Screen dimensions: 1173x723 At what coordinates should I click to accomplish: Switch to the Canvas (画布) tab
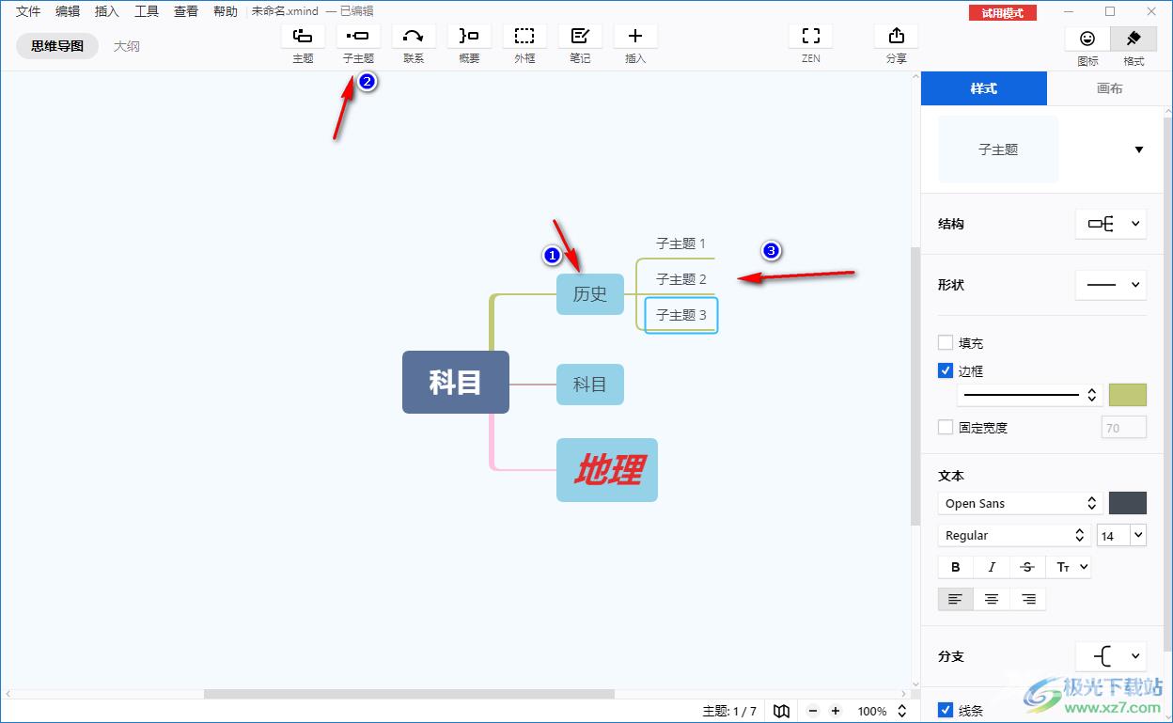click(x=1110, y=88)
